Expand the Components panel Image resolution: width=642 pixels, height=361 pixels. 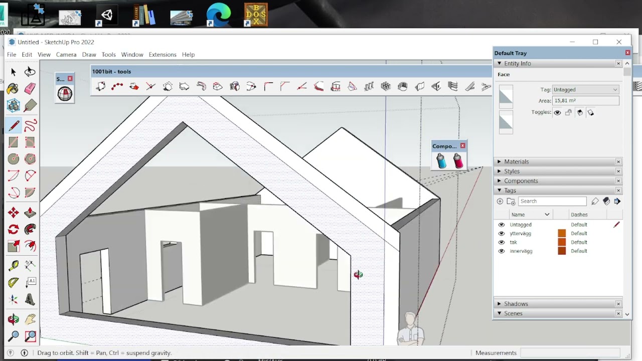[499, 181]
